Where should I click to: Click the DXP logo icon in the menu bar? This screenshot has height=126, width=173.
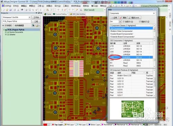[x=3, y=6]
